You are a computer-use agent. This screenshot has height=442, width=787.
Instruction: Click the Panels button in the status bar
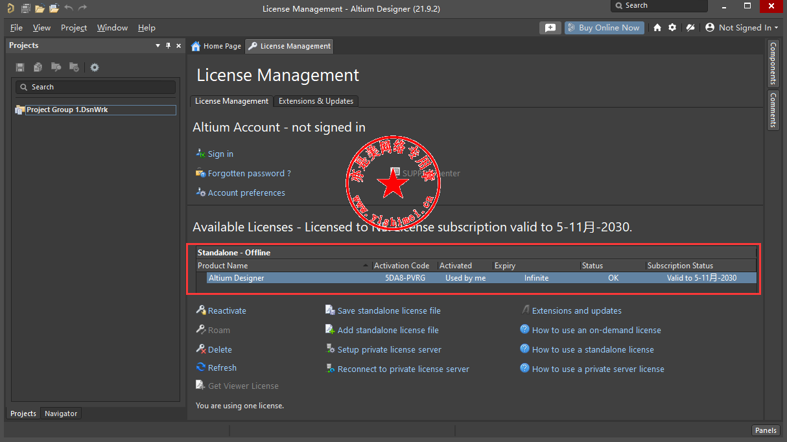point(766,430)
